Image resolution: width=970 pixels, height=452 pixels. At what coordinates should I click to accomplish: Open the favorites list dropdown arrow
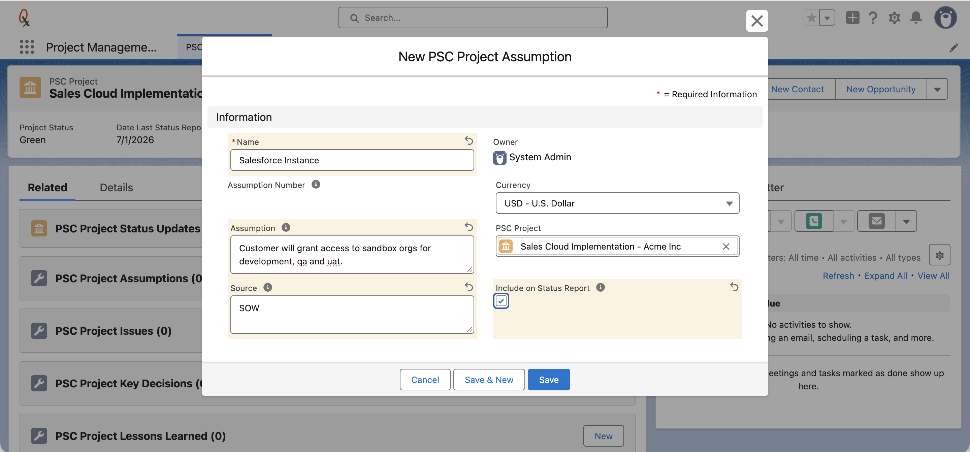click(827, 18)
